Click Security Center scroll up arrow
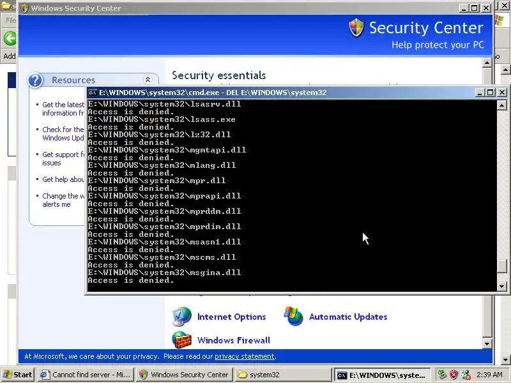 pos(487,63)
